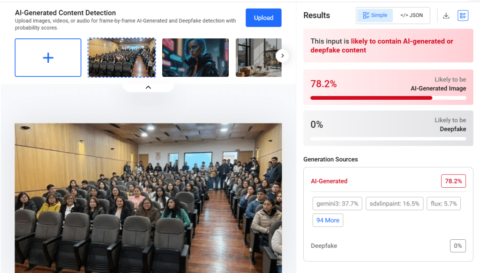The image size is (480, 273).
Task: Select the living room interior thumbnail
Action: click(x=259, y=58)
